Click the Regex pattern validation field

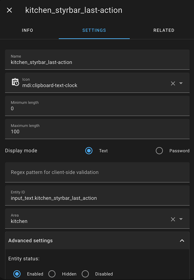97,172
